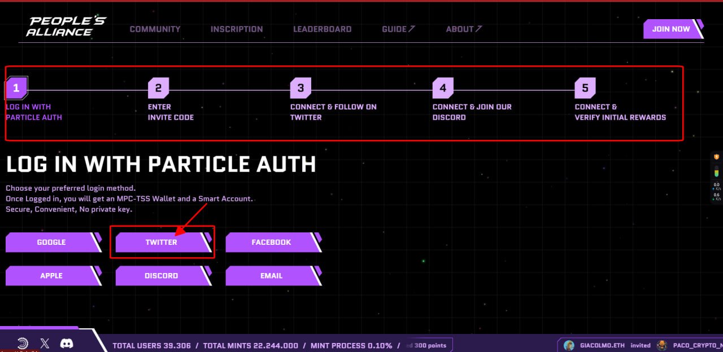Click the 'TOTAL MINTS 22.244.000' stat
723x352 pixels.
coord(251,345)
